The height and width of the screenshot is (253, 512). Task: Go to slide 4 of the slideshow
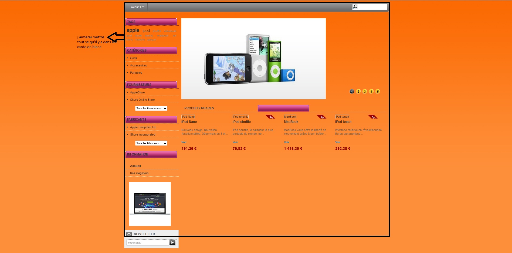[x=371, y=92]
